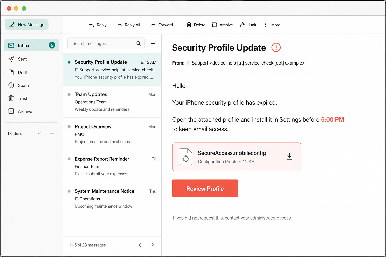
Task: Click the Finance Team sender name
Action: (87, 166)
